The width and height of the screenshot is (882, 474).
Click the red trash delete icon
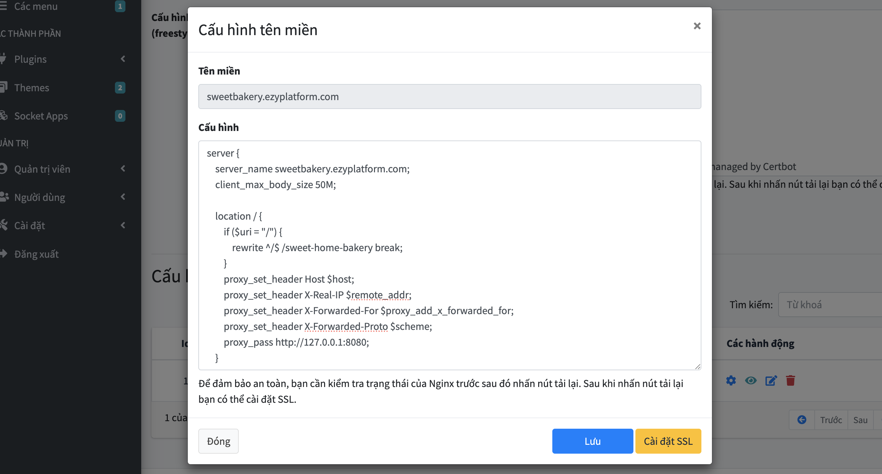(790, 380)
